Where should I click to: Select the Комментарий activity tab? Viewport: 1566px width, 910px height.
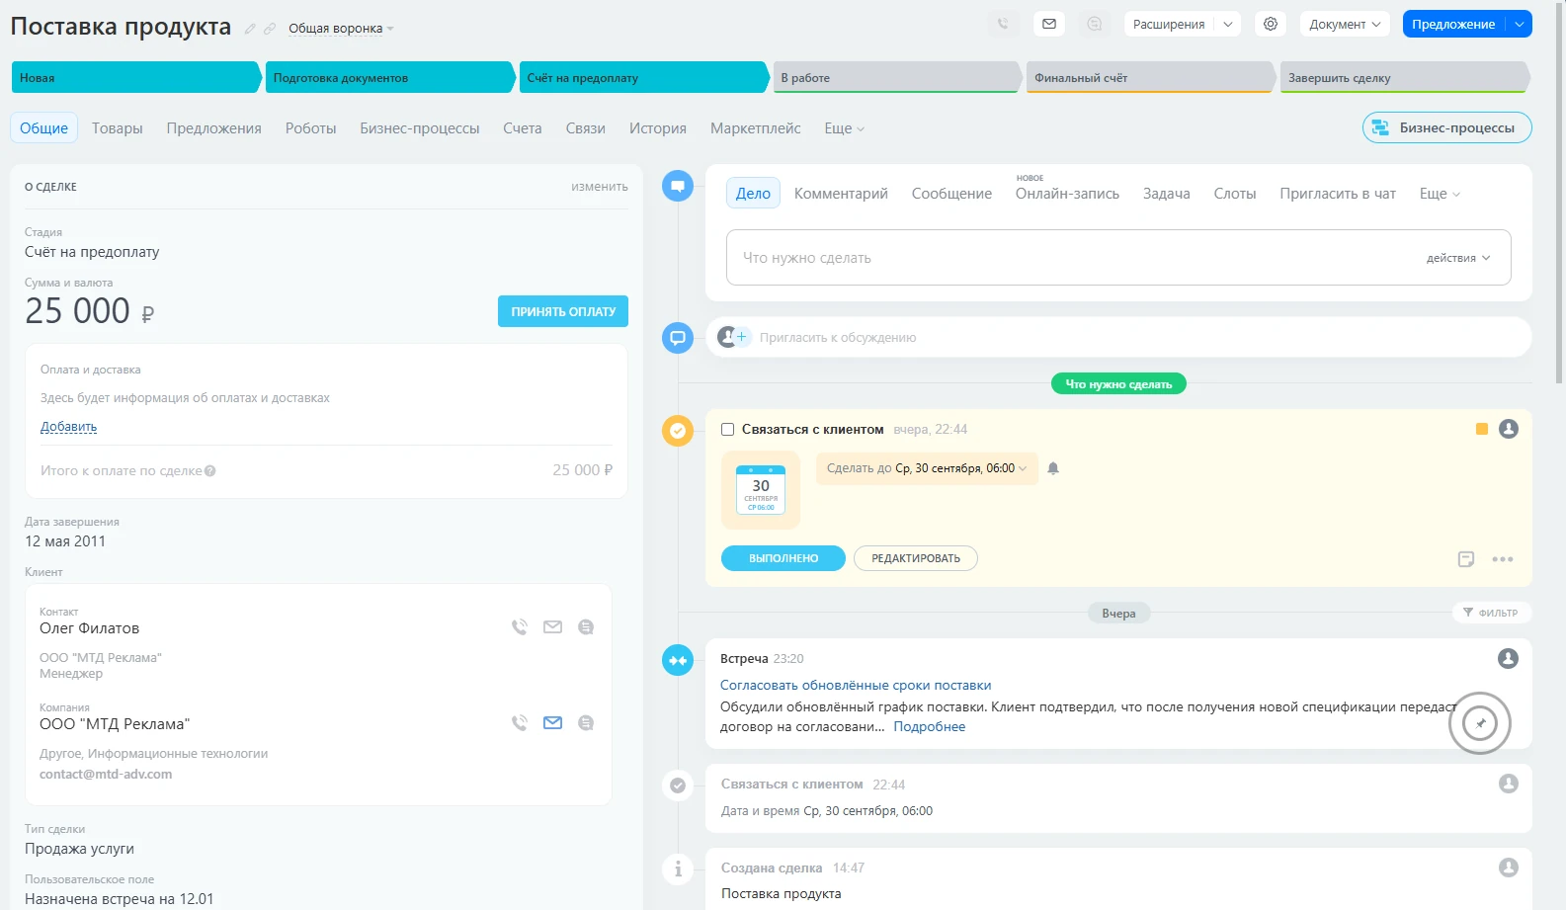pyautogui.click(x=841, y=194)
